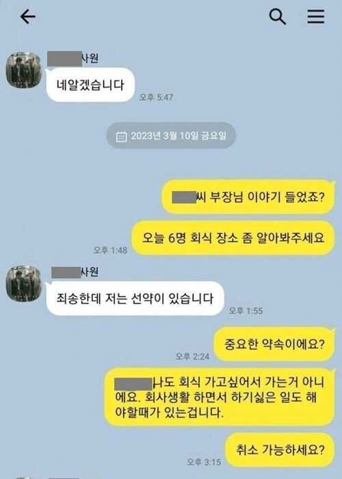Open chat search with magnifier icon
The height and width of the screenshot is (479, 342).
278,16
